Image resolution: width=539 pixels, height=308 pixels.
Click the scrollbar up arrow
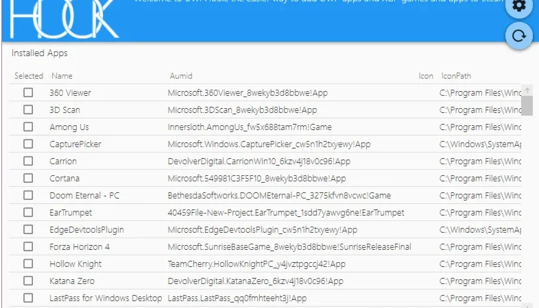[x=527, y=90]
